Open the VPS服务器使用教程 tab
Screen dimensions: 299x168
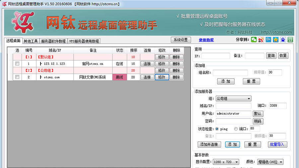[x=84, y=41]
